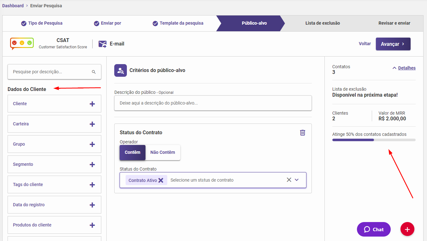Click the Atinge 50% dos contatos text
427x241 pixels.
coord(369,134)
